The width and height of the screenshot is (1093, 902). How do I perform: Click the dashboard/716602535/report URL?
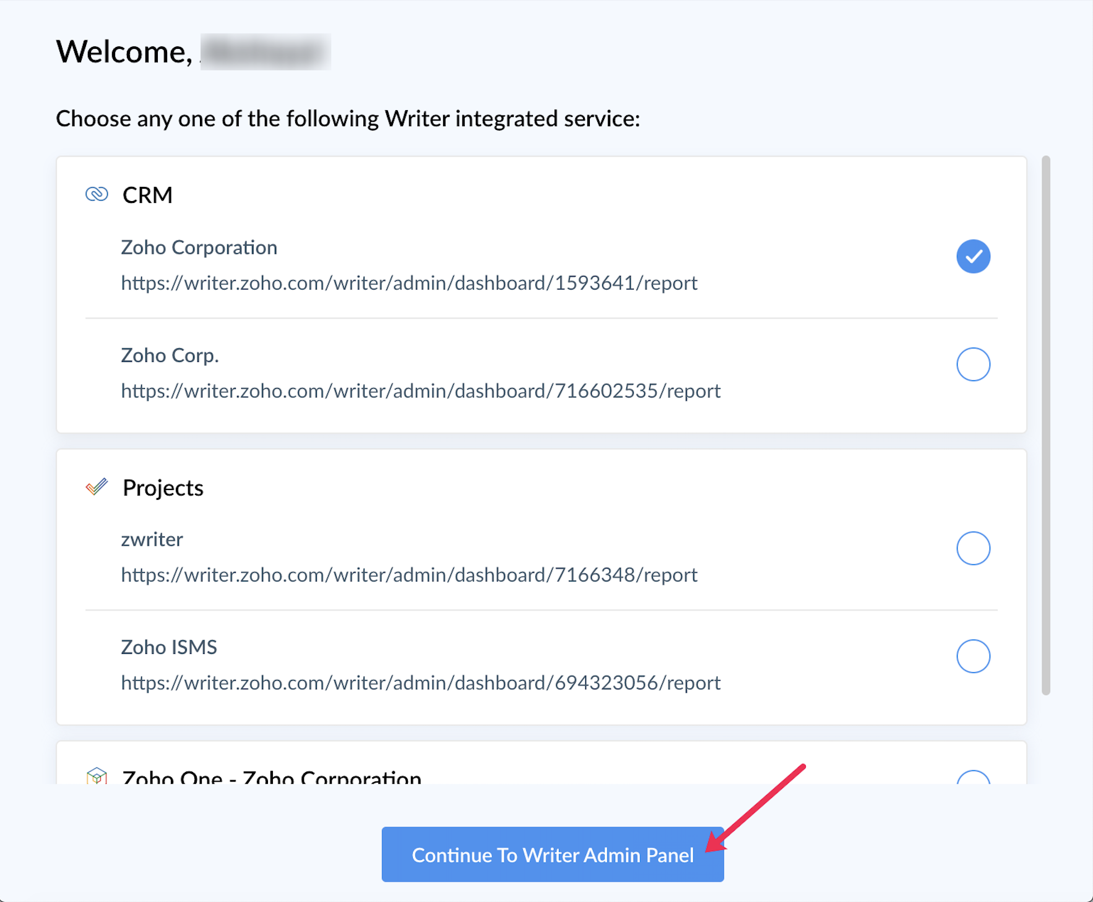point(421,391)
